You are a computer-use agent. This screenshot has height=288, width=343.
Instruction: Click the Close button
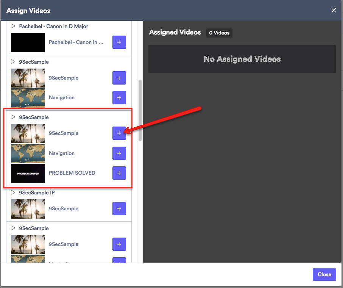pos(324,274)
